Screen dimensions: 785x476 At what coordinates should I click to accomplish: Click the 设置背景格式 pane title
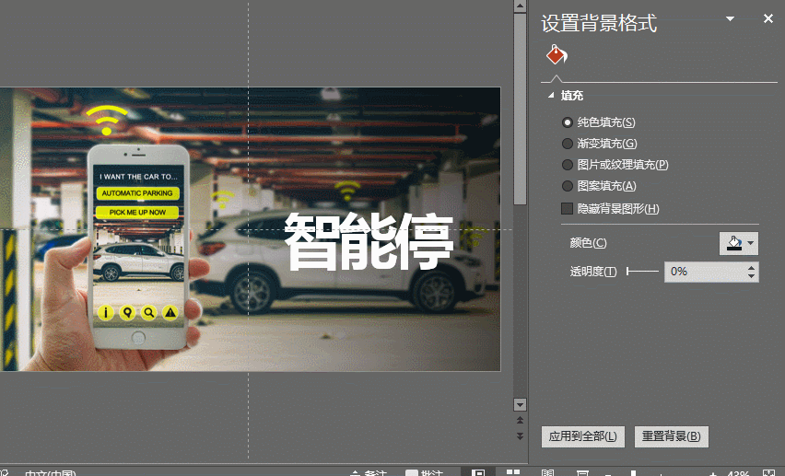(599, 23)
